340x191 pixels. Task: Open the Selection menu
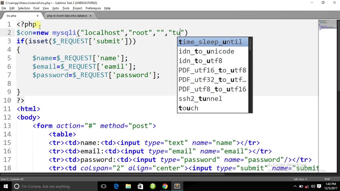click(24, 8)
